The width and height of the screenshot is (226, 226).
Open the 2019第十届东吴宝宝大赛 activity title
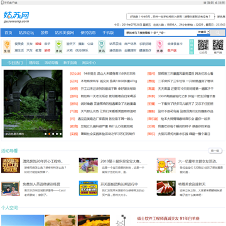point(121,161)
